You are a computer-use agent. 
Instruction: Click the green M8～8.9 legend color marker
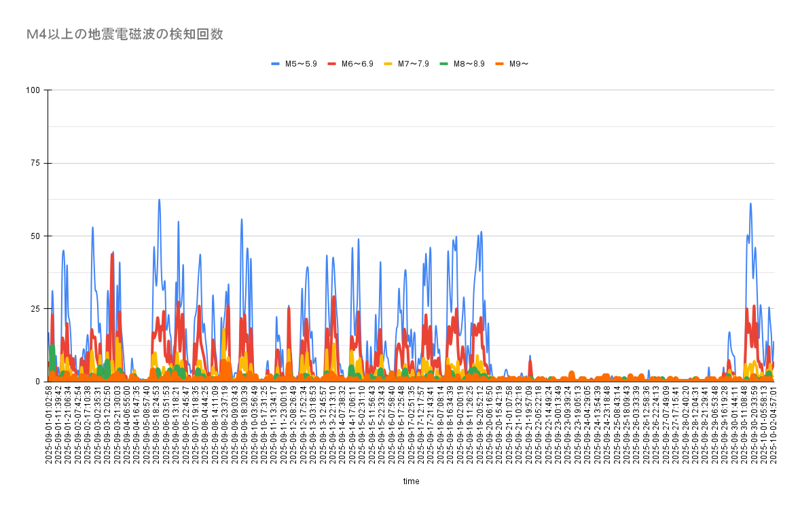click(x=445, y=64)
